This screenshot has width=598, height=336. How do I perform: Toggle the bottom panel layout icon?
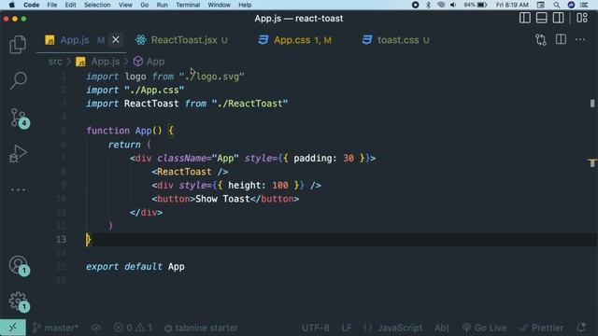tap(542, 18)
